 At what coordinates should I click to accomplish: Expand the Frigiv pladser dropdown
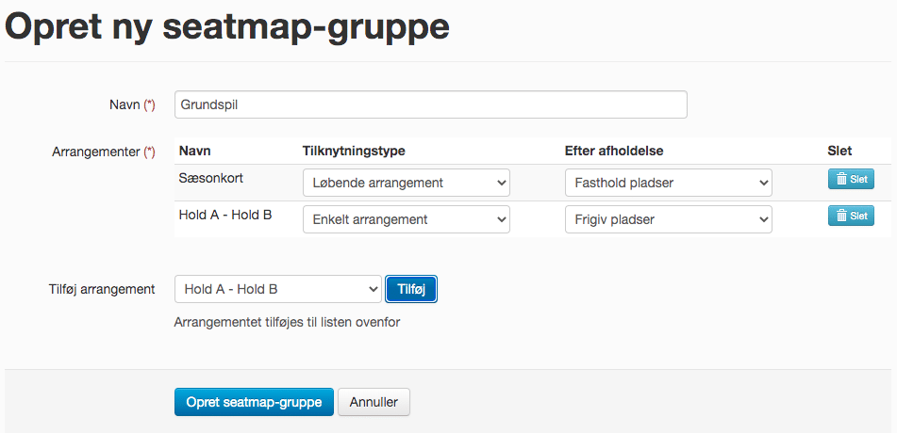pyautogui.click(x=668, y=219)
